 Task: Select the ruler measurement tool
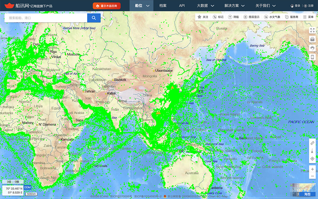pyautogui.click(x=312, y=143)
